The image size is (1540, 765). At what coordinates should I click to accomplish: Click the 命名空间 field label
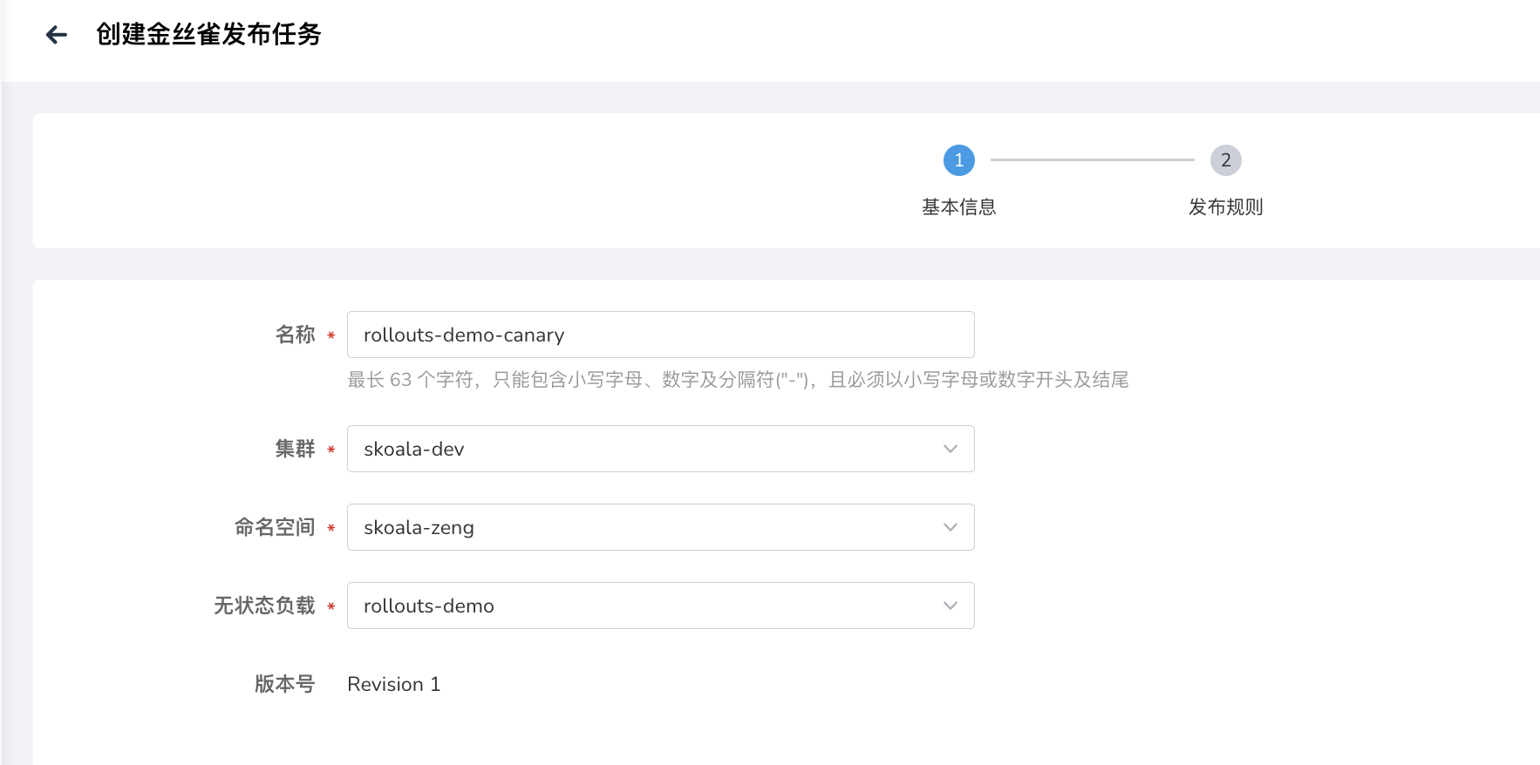click(275, 527)
